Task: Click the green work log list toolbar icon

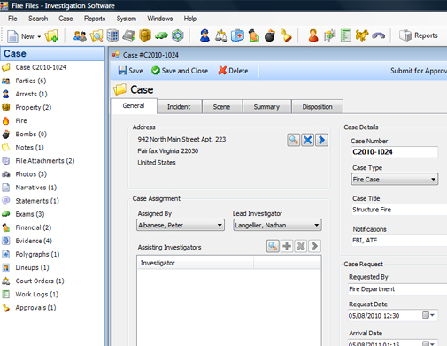Action: (346, 36)
